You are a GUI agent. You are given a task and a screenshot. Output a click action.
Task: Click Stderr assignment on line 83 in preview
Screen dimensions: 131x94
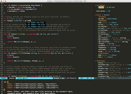pyautogui.click(x=33, y=88)
